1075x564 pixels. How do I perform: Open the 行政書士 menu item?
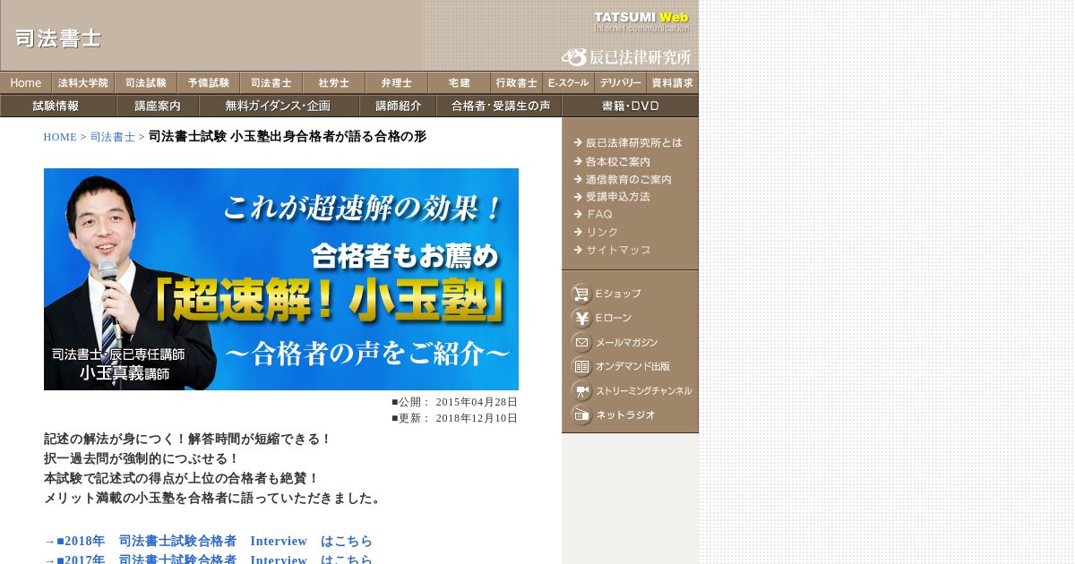517,82
